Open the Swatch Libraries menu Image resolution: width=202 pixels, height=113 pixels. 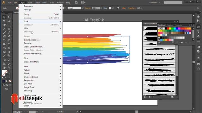(160, 43)
